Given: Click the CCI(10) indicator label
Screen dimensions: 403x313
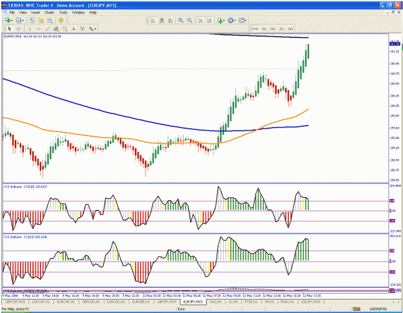Looking at the screenshot, I should click(x=25, y=187).
